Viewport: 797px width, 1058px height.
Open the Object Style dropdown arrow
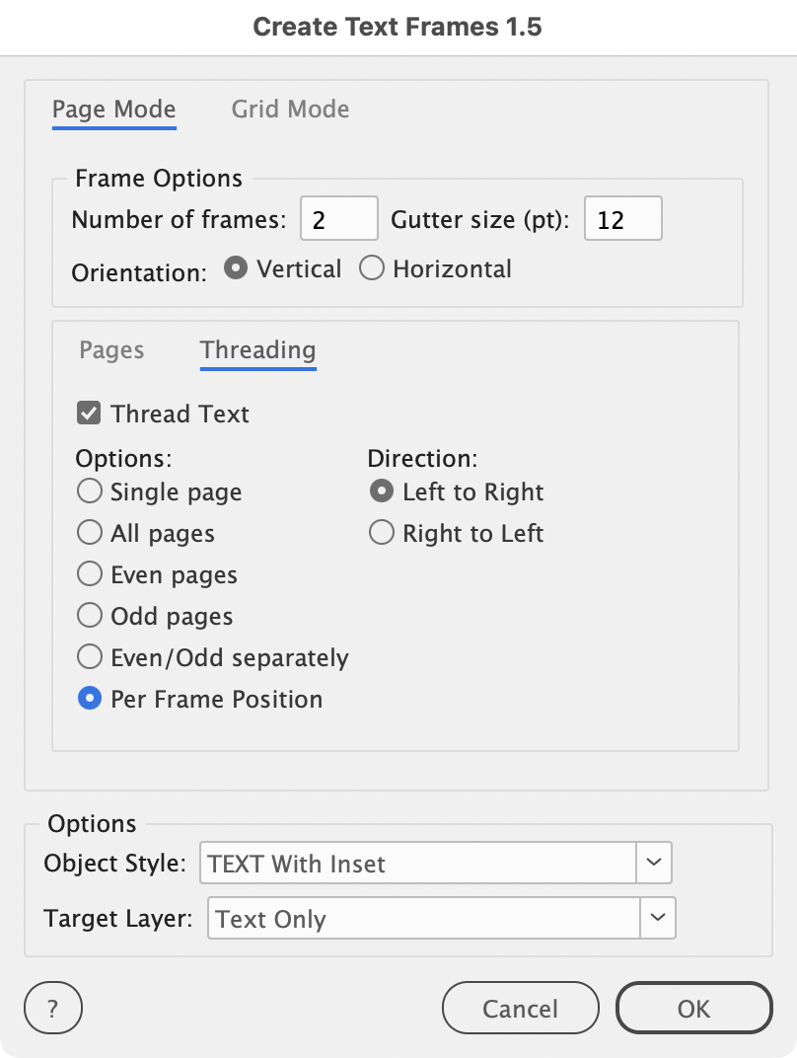point(654,863)
